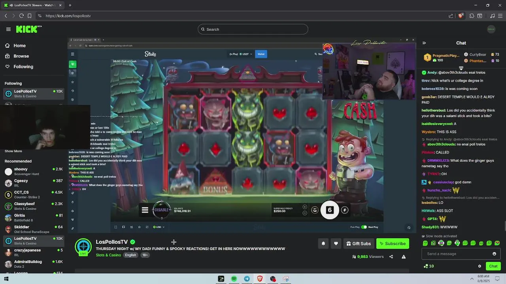The width and height of the screenshot is (506, 284).
Task: Open the Windows notification center
Action: [x=498, y=279]
